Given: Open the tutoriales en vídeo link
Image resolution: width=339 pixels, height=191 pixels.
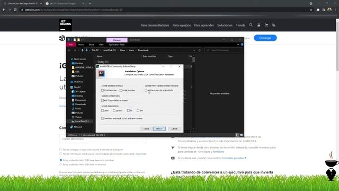Looking at the screenshot, I should pyautogui.click(x=234, y=158).
